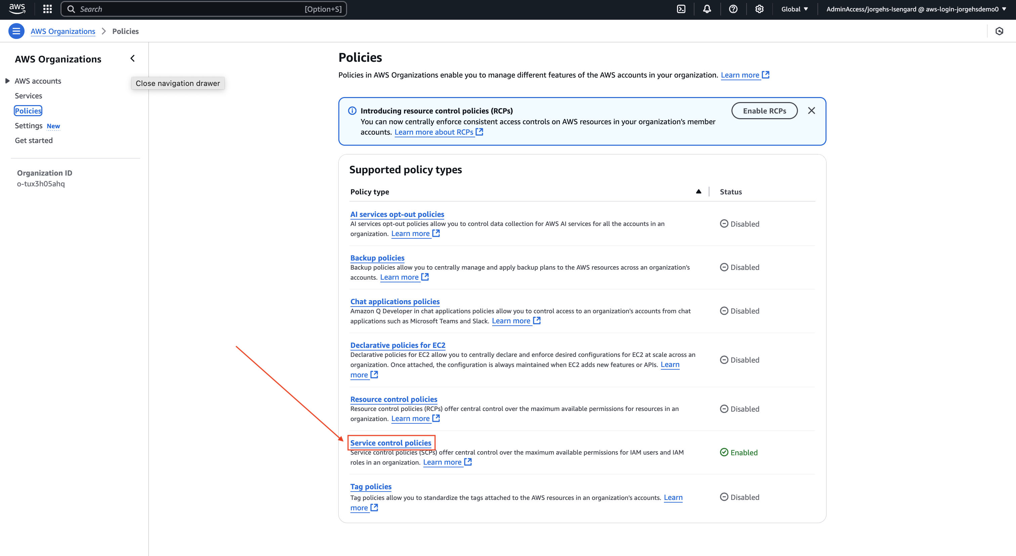Open Get started in the sidebar
The width and height of the screenshot is (1016, 556).
coord(34,140)
